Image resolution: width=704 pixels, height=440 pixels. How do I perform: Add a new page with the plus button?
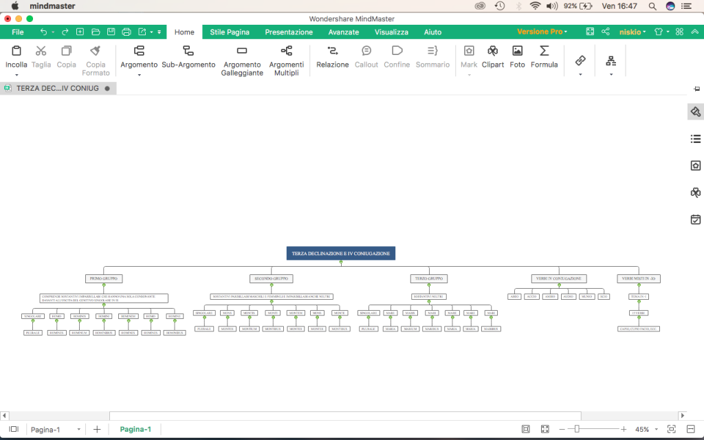(x=96, y=428)
